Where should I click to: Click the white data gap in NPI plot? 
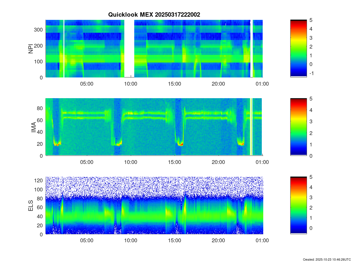(x=129, y=48)
